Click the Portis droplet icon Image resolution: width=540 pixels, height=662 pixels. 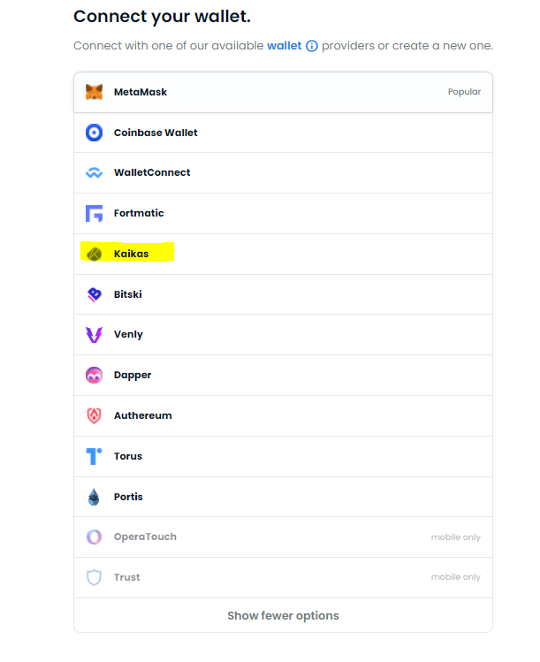click(x=94, y=497)
